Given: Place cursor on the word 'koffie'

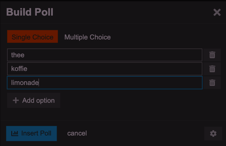Looking at the screenshot, I should (x=19, y=69).
